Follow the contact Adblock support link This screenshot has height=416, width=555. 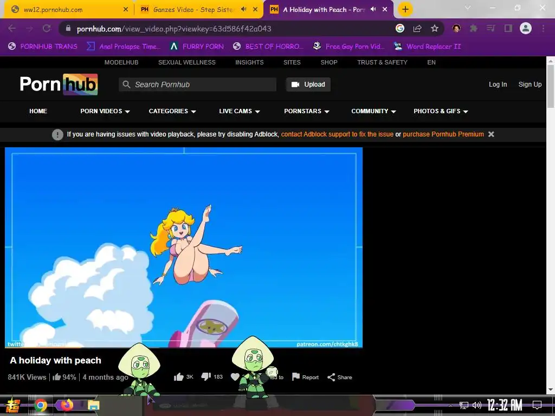(x=337, y=134)
